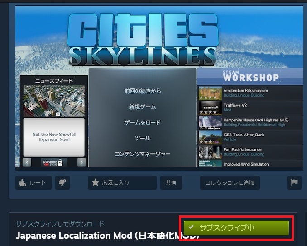Viewport: 307px width, 246px height.
Task: Click the Snowfall Expansion news card
Action: (x=54, y=137)
